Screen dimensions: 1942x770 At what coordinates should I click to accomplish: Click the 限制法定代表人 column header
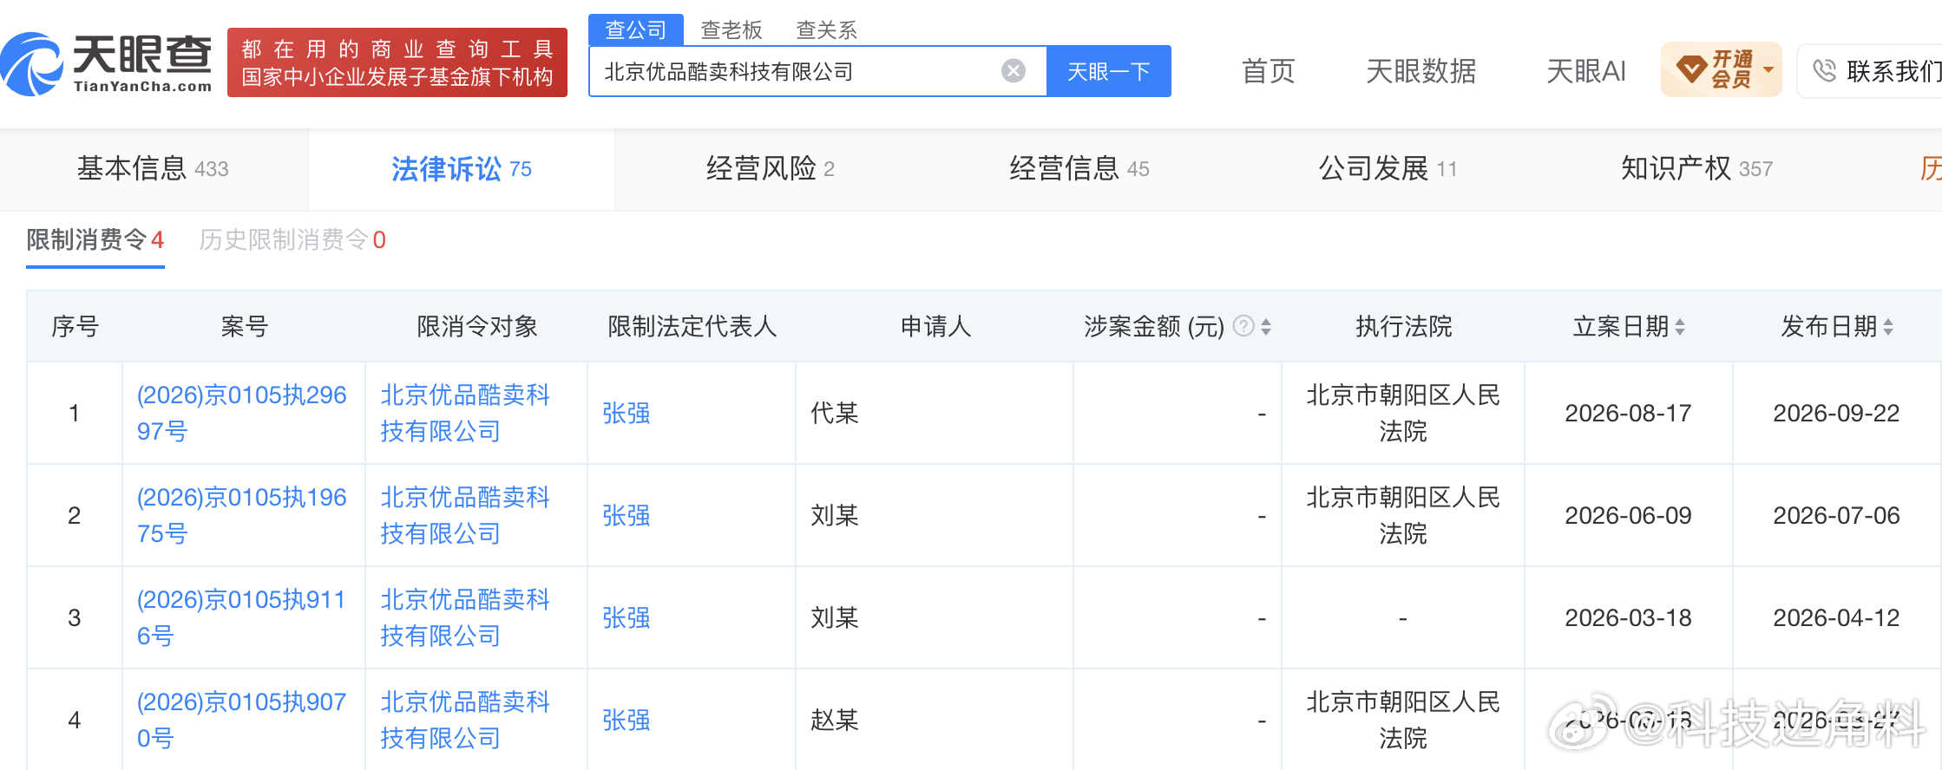point(692,326)
